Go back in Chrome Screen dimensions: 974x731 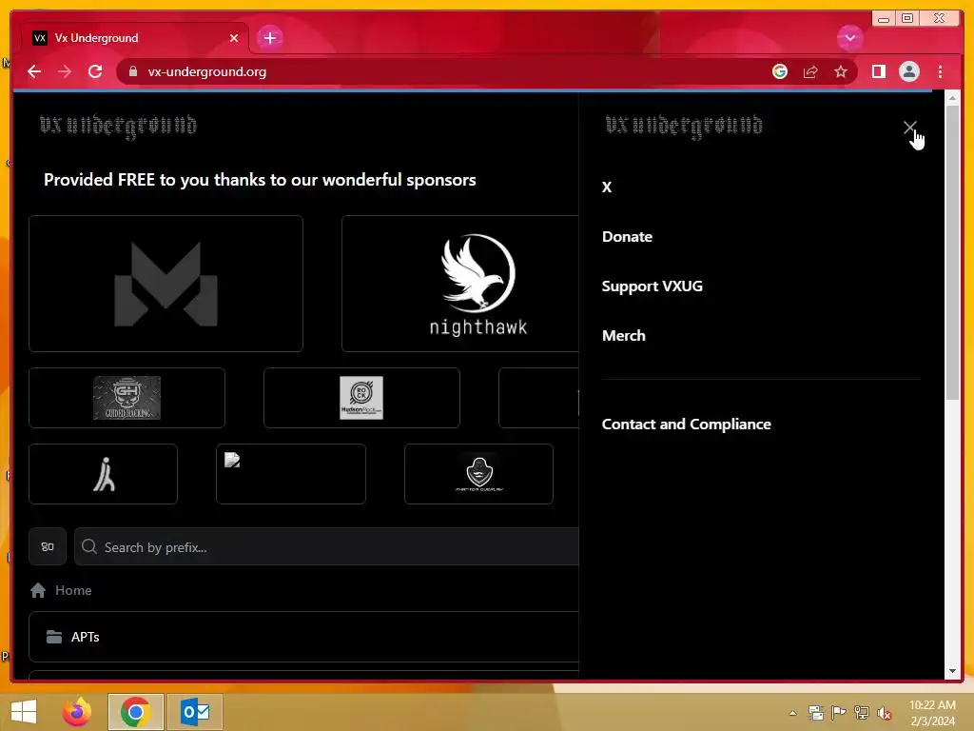tap(34, 71)
